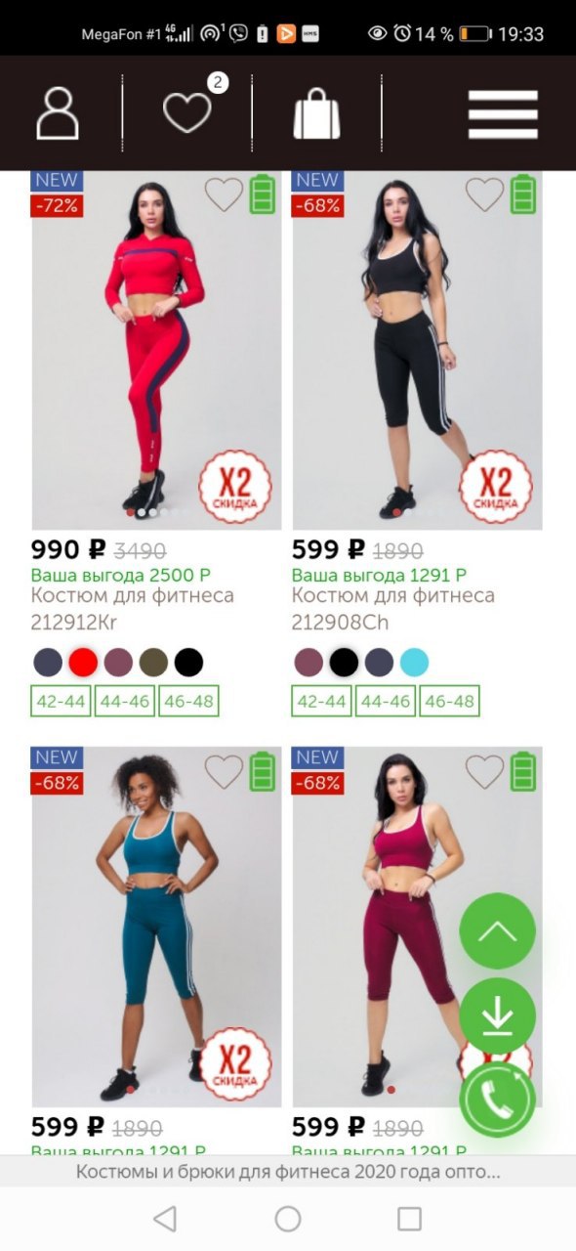Open the wishlist heart icon in header
The height and width of the screenshot is (1251, 576).
point(186,112)
